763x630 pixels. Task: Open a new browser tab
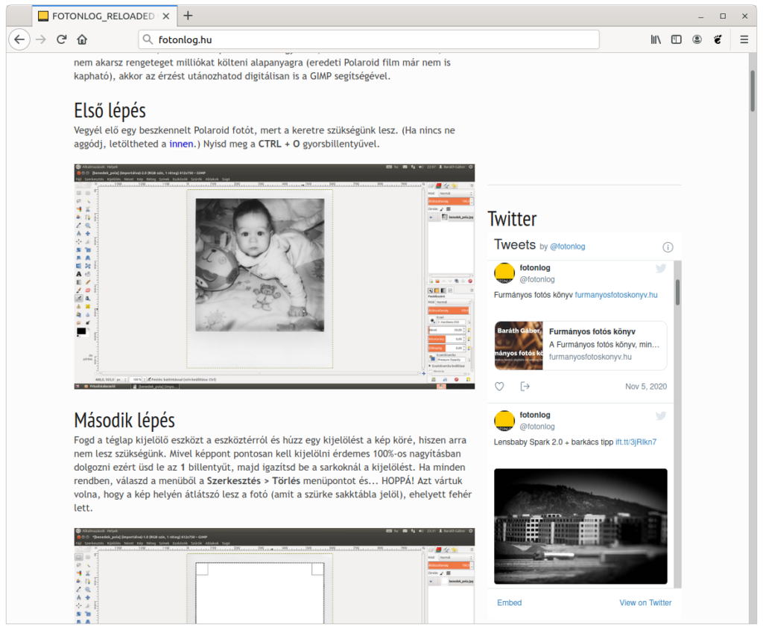[188, 16]
